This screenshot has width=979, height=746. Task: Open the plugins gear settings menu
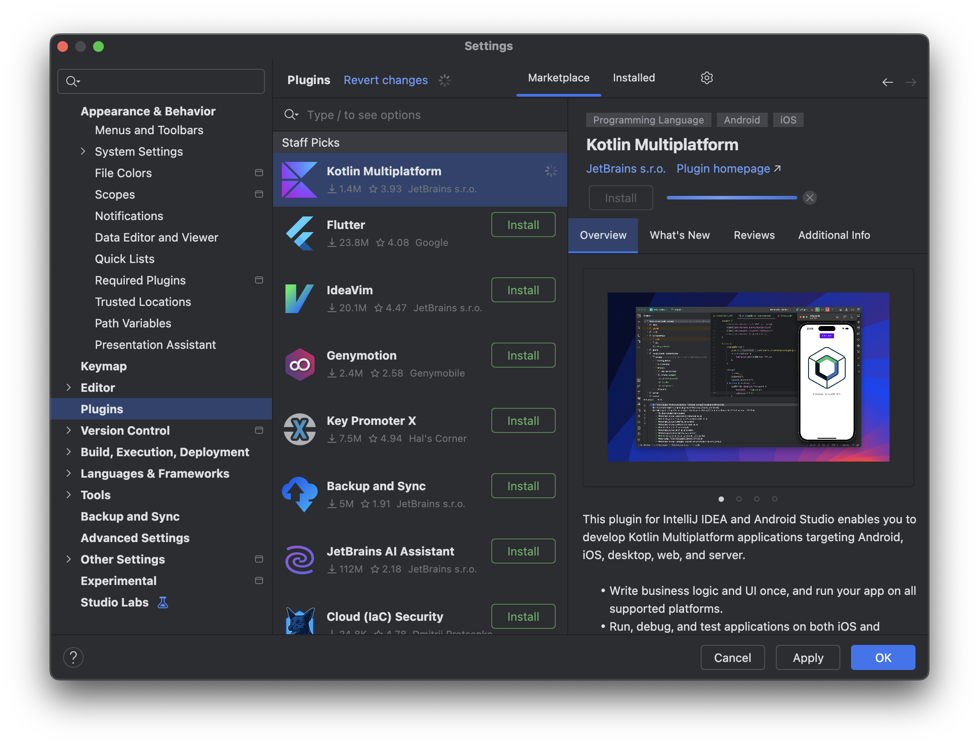point(707,78)
